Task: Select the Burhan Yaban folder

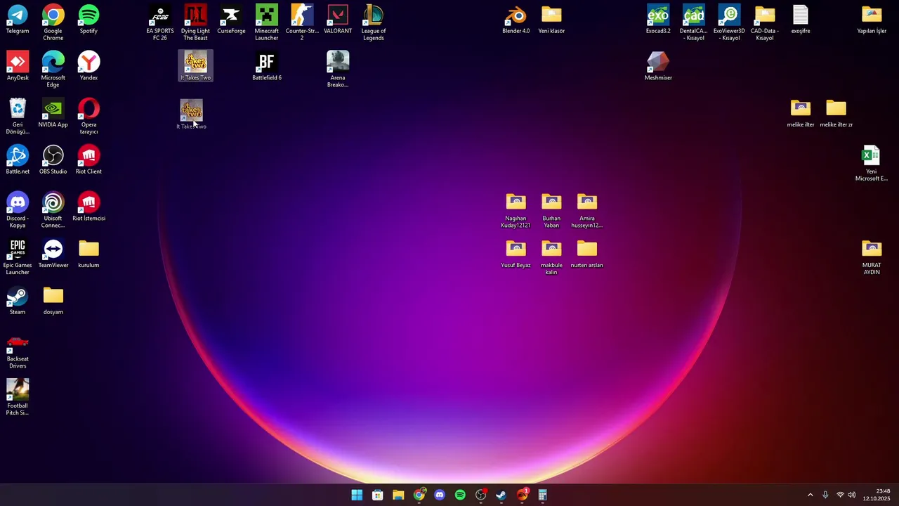Action: 551,210
